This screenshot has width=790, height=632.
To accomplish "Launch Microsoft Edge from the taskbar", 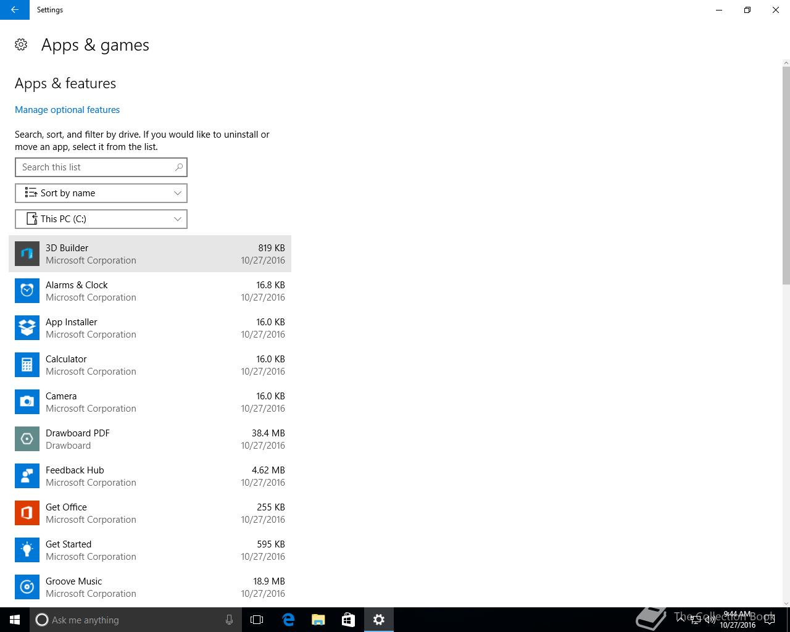I will [288, 620].
